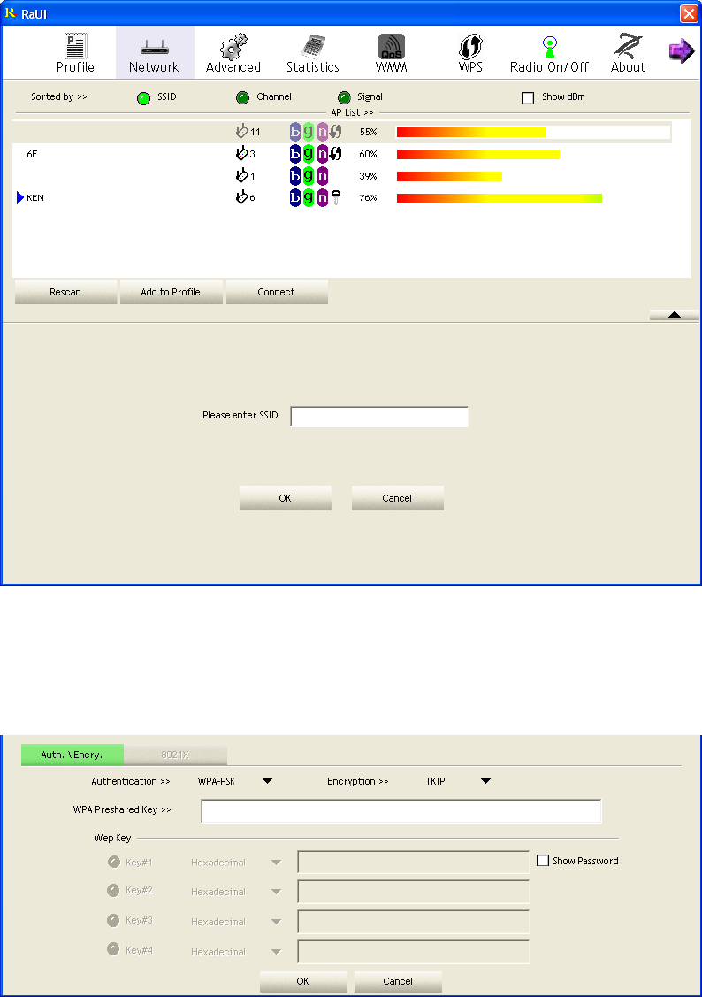Select the Key#4 radio button
This screenshot has width=702, height=997.
113,949
